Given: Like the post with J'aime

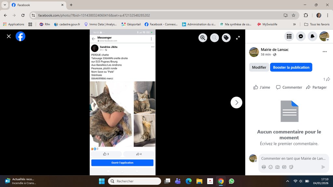Looking at the screenshot, I should [x=262, y=87].
